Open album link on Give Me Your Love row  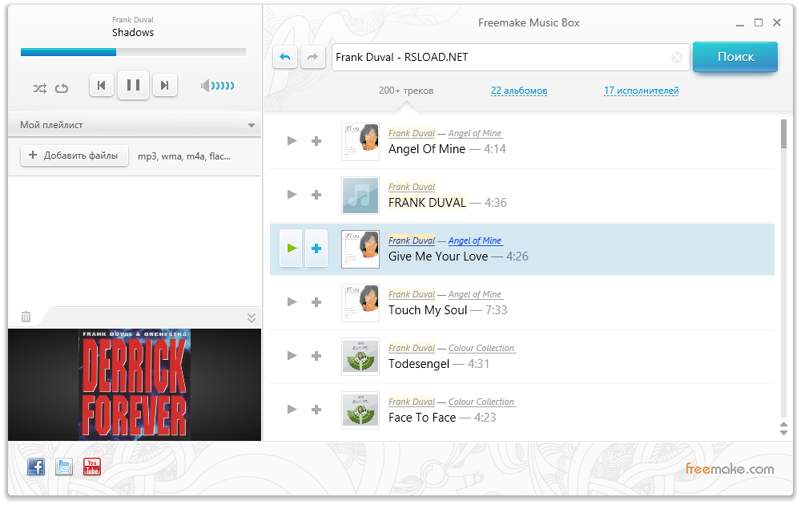pos(475,240)
